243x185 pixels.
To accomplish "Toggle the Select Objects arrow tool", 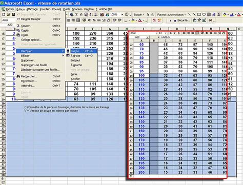I will pos(148,15).
